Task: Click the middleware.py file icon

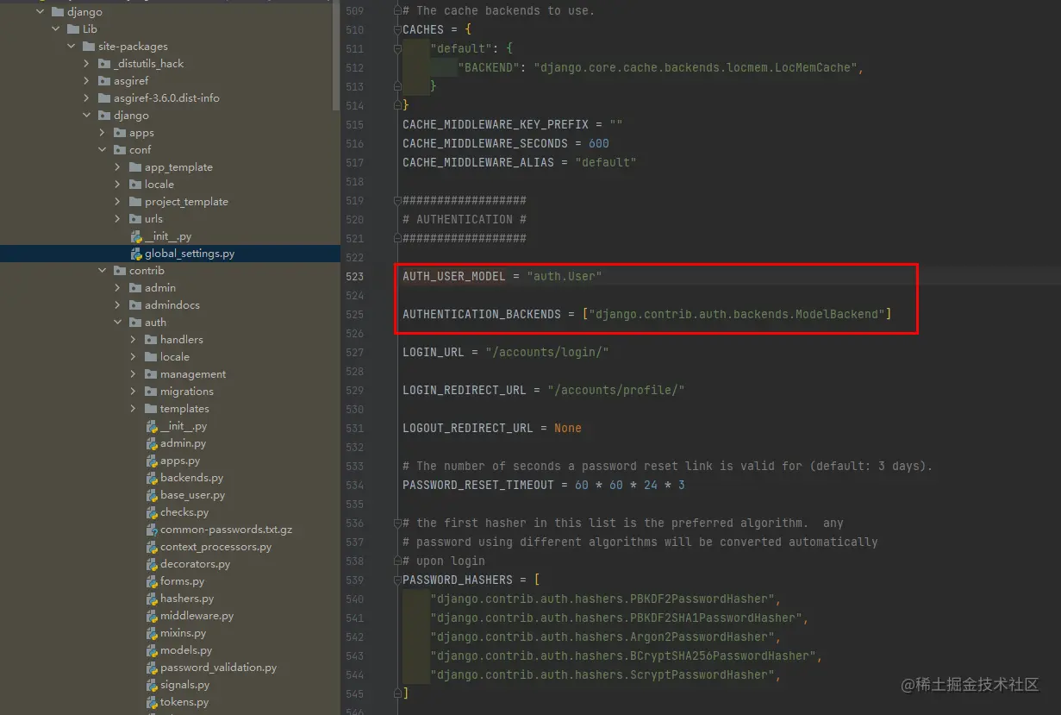Action: click(x=152, y=616)
